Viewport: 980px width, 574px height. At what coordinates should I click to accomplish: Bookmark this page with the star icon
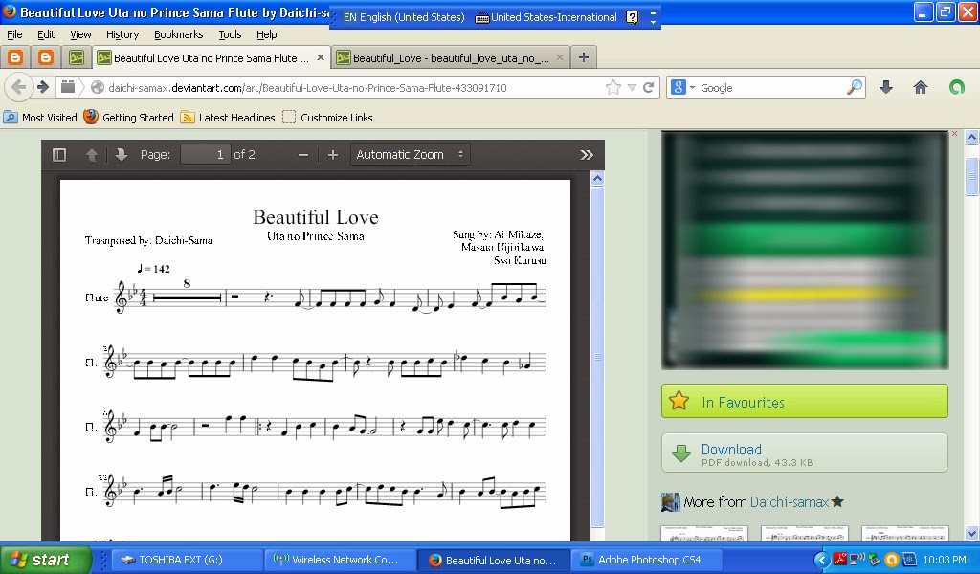coord(613,87)
